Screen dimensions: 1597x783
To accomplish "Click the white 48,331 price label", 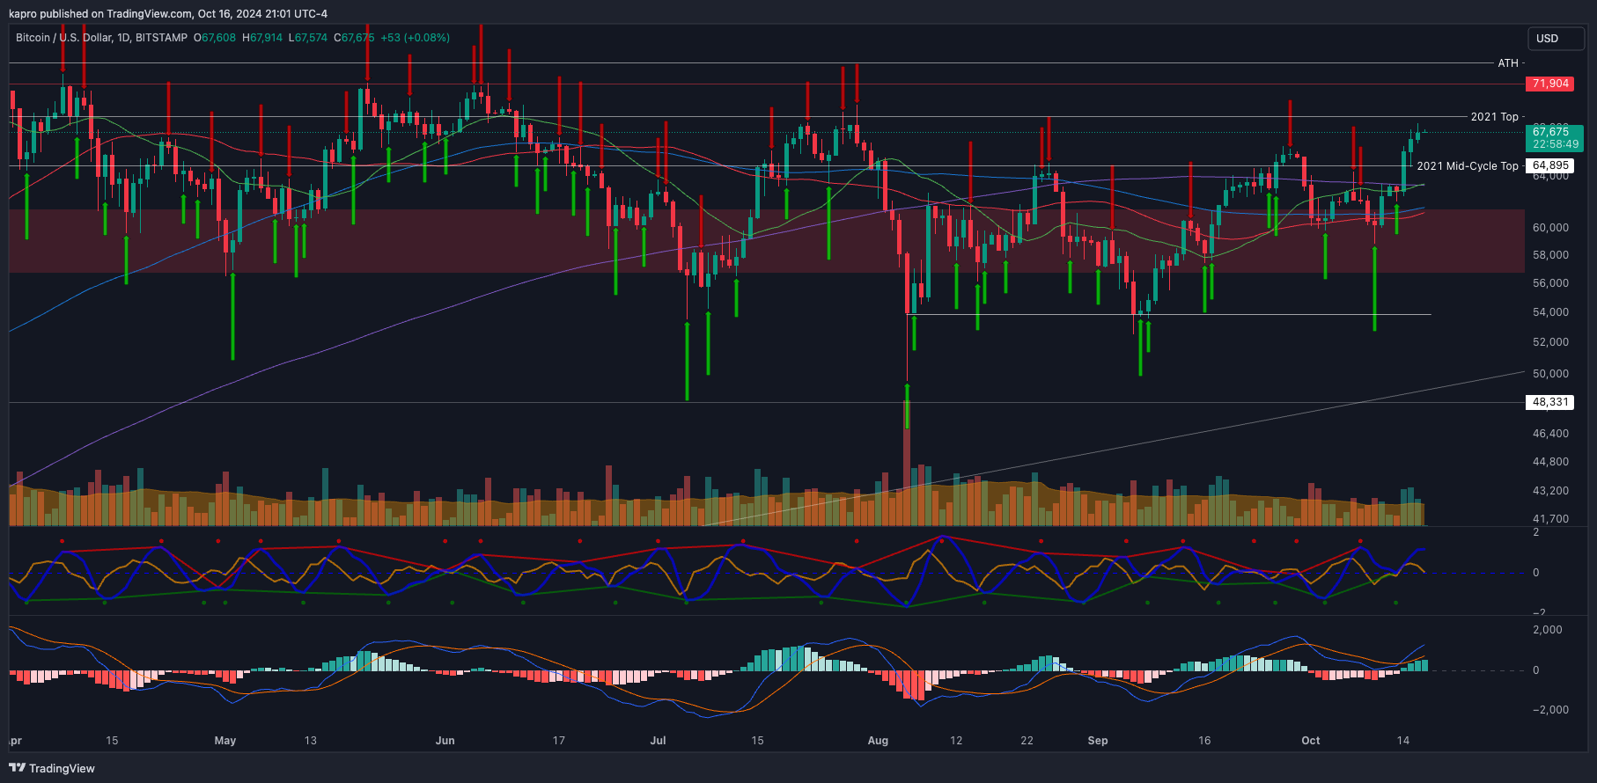I will coord(1550,402).
